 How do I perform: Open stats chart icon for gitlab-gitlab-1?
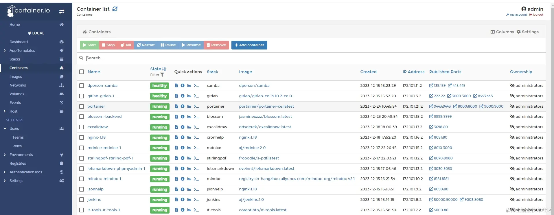click(x=189, y=96)
